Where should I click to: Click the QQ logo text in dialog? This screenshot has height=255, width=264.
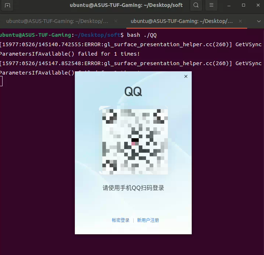(x=133, y=91)
